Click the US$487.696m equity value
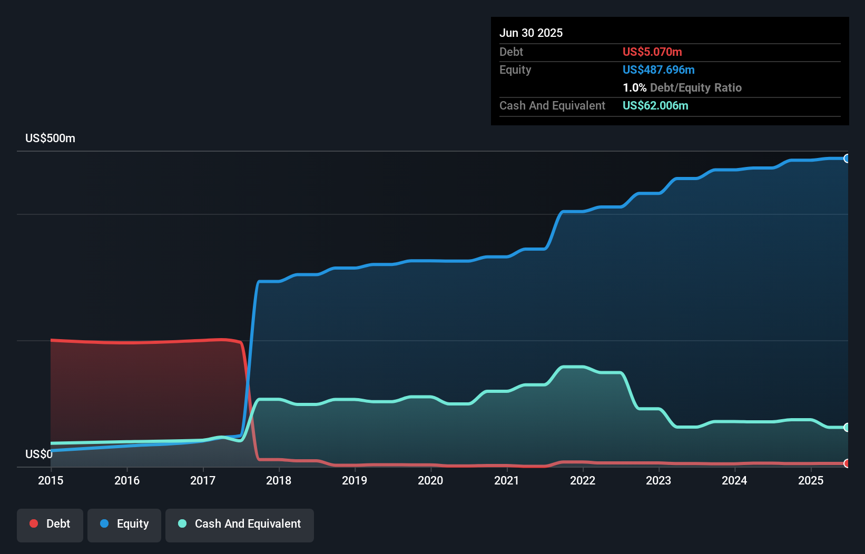The height and width of the screenshot is (554, 865). click(658, 70)
